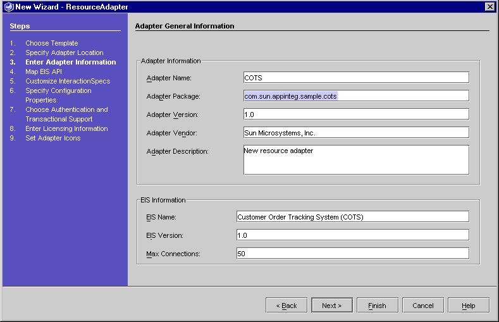
Task: Click the EIS Name label
Action: point(161,218)
